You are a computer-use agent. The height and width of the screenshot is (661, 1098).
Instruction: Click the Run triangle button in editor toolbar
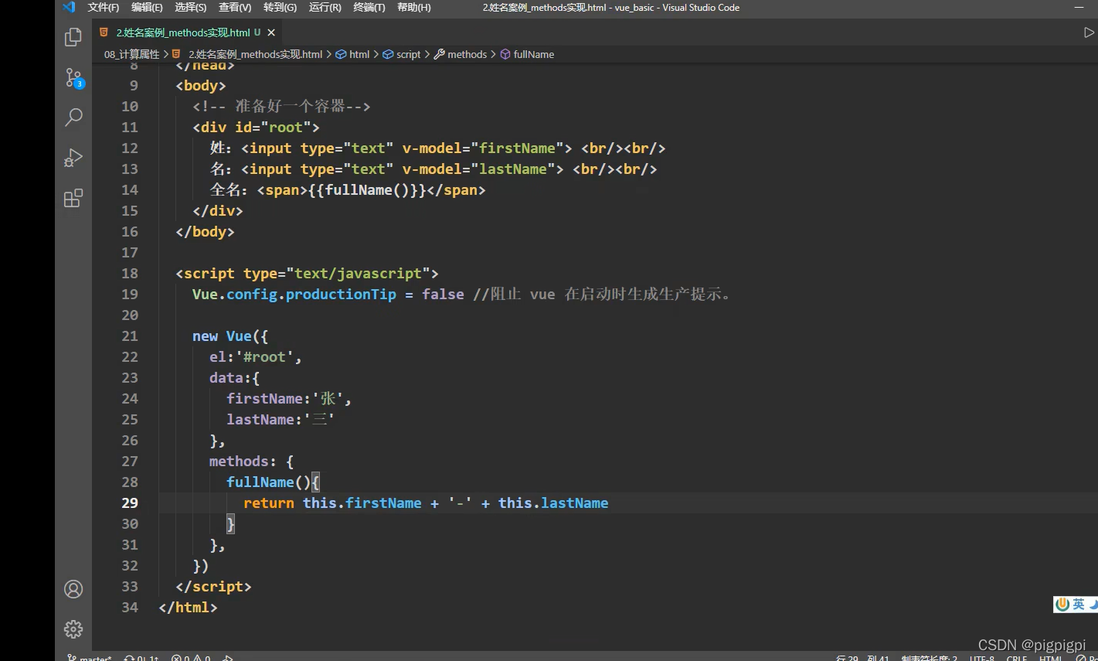click(x=1089, y=32)
